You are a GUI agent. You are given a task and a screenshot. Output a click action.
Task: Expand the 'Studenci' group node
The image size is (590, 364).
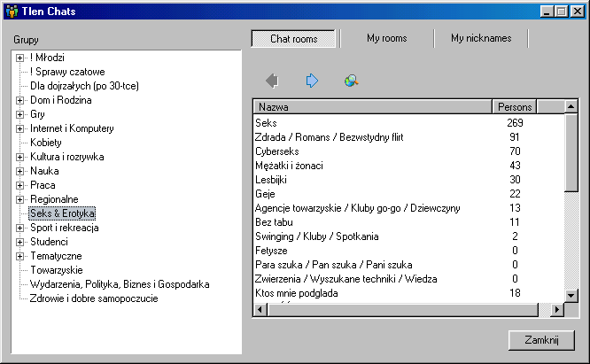(x=19, y=242)
